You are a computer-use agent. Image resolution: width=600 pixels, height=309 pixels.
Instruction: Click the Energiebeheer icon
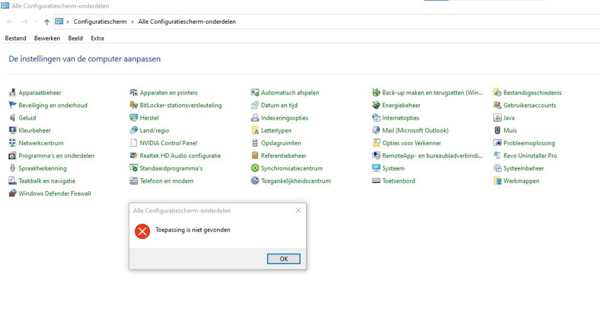(376, 105)
